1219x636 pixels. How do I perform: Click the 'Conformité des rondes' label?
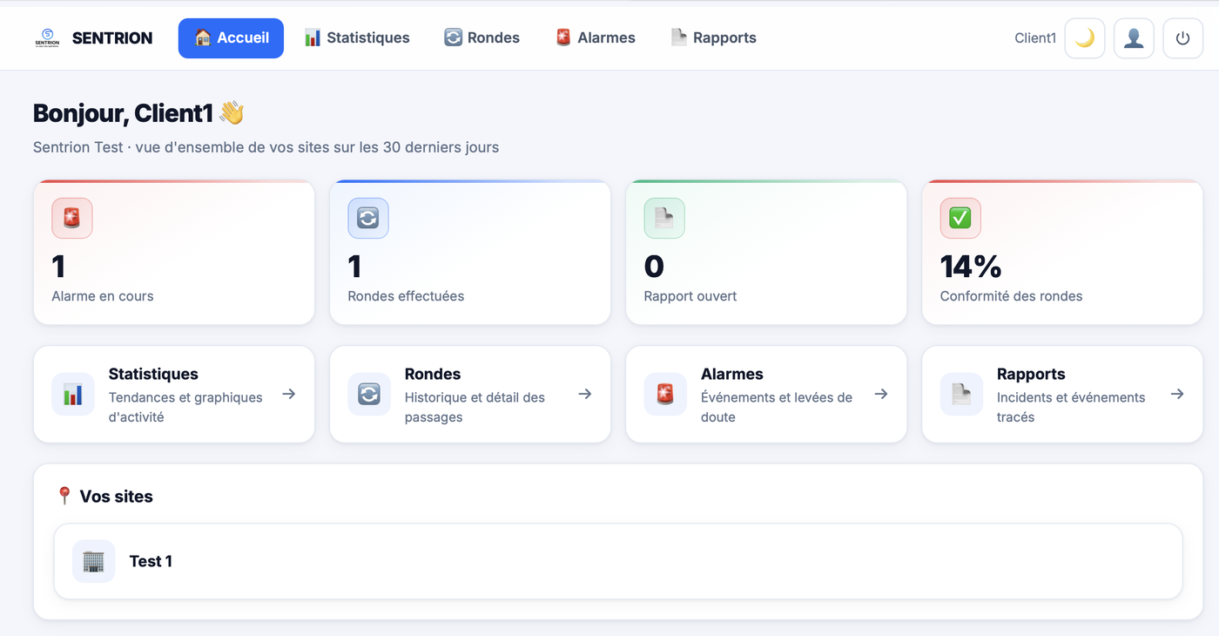[1011, 296]
